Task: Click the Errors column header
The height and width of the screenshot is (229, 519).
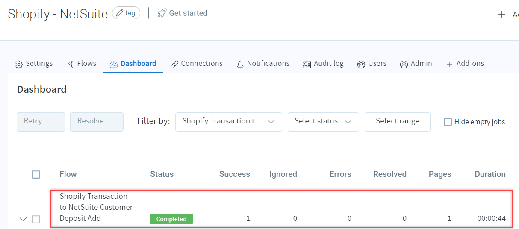Action: tap(340, 174)
